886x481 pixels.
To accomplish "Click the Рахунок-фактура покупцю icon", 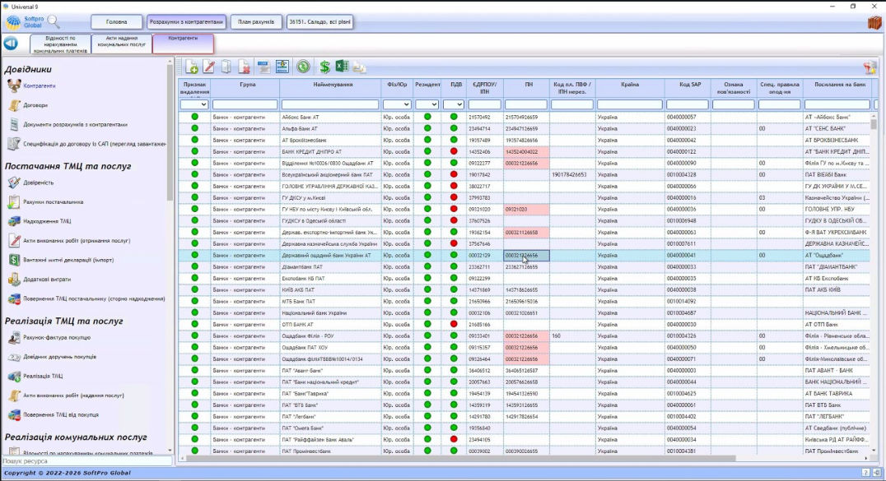I will pyautogui.click(x=14, y=337).
